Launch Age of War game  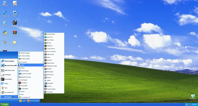coord(54,37)
